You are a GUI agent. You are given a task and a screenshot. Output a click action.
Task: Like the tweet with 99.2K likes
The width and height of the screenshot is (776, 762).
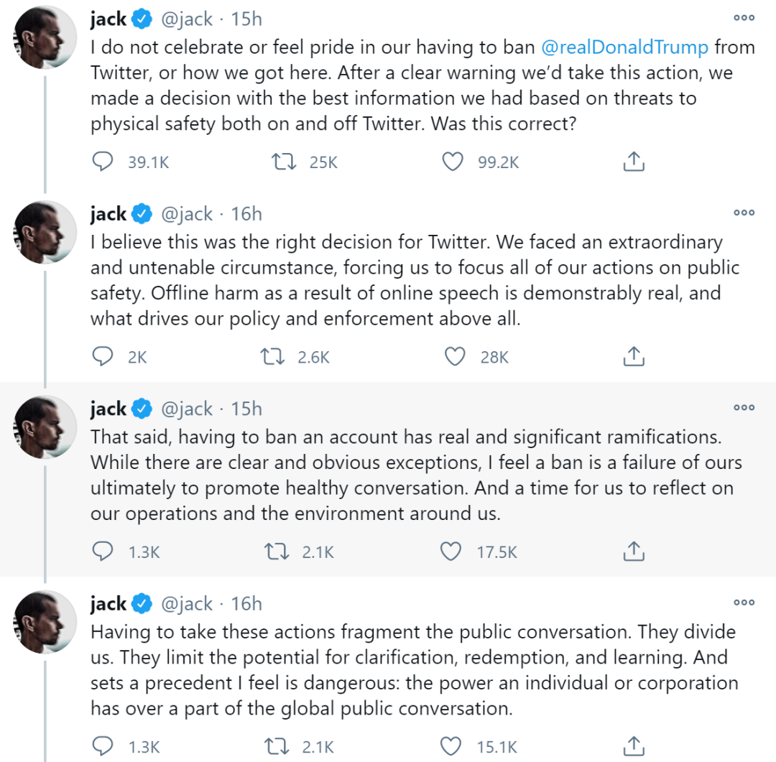(x=452, y=162)
